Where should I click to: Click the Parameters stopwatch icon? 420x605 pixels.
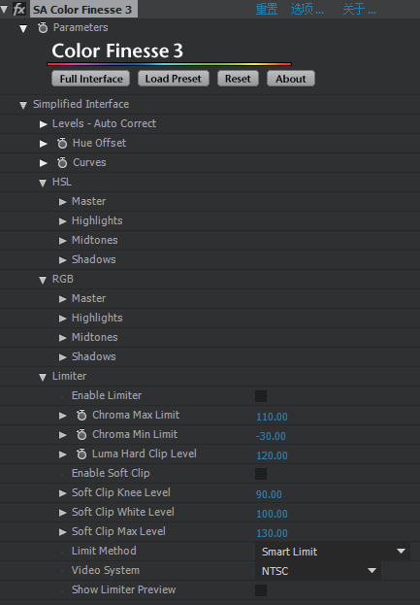click(x=43, y=28)
